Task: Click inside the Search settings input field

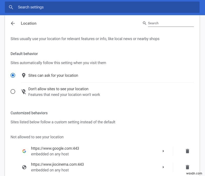Action: coord(51,7)
